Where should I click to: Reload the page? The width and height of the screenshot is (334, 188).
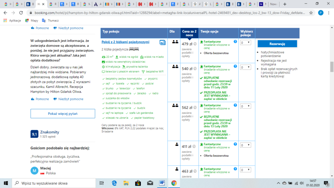pyautogui.click(x=21, y=13)
